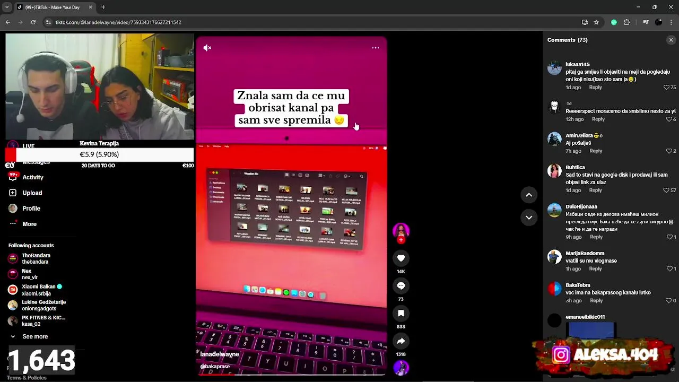Screen dimensions: 679x382
Task: Go back in browser history
Action: (7, 22)
